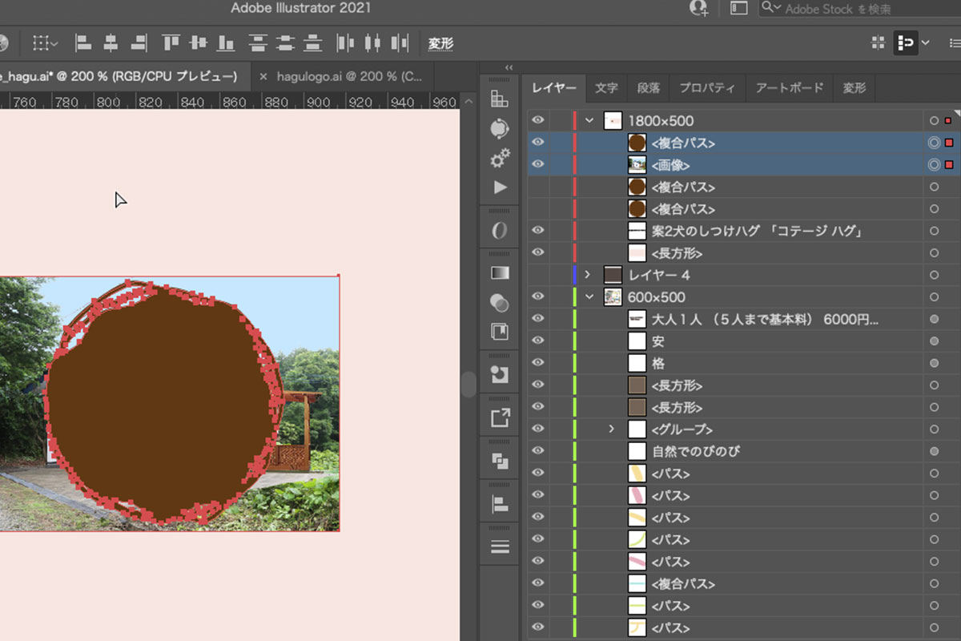
Task: Click horizontal distribute center icon
Action: 372,42
